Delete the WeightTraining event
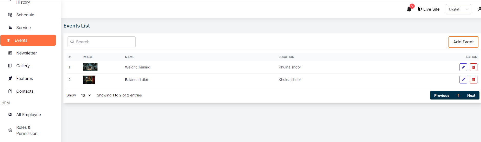The height and width of the screenshot is (142, 481). pos(473,67)
